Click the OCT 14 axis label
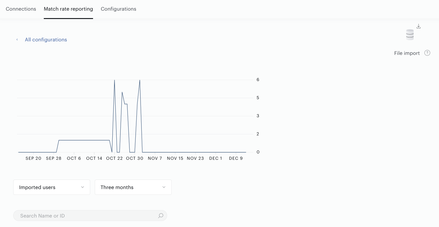This screenshot has height=227, width=439. [94, 158]
